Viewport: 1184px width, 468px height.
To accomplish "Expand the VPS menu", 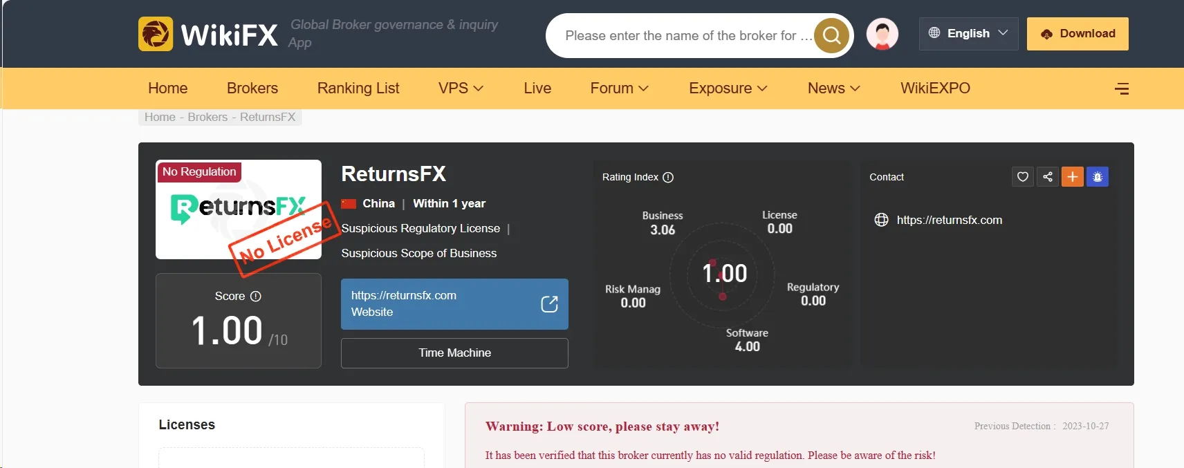I will [x=461, y=88].
